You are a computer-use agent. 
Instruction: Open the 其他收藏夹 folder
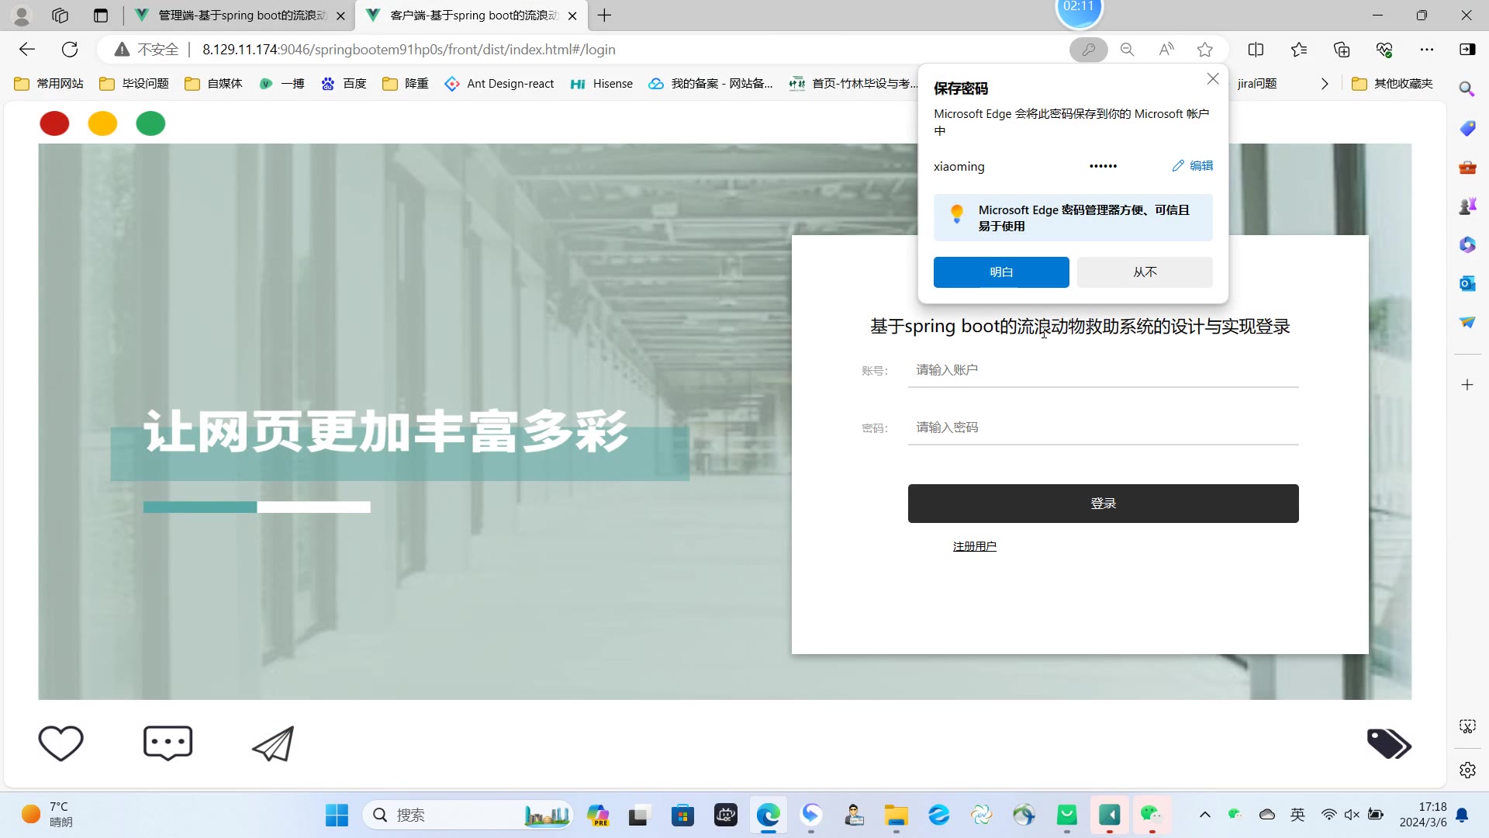1392,84
